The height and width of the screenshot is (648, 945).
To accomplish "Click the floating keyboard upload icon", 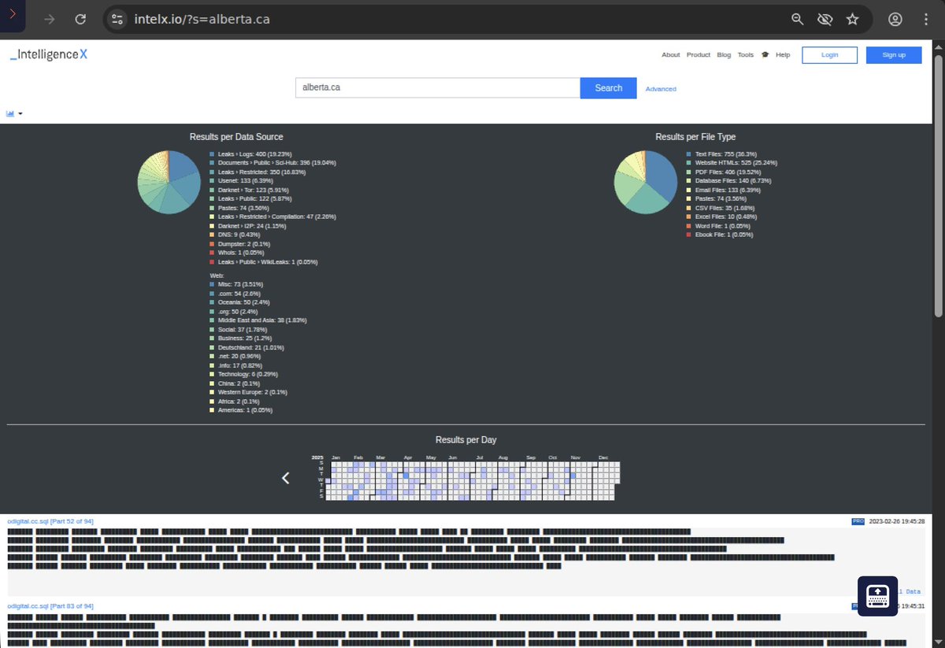I will pos(877,596).
